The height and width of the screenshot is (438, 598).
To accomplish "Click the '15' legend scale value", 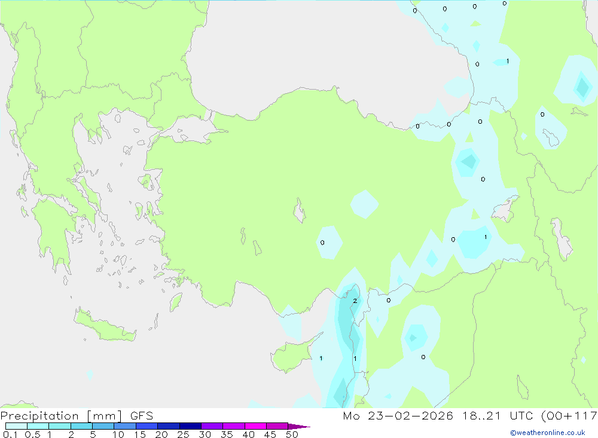I will [x=139, y=434].
